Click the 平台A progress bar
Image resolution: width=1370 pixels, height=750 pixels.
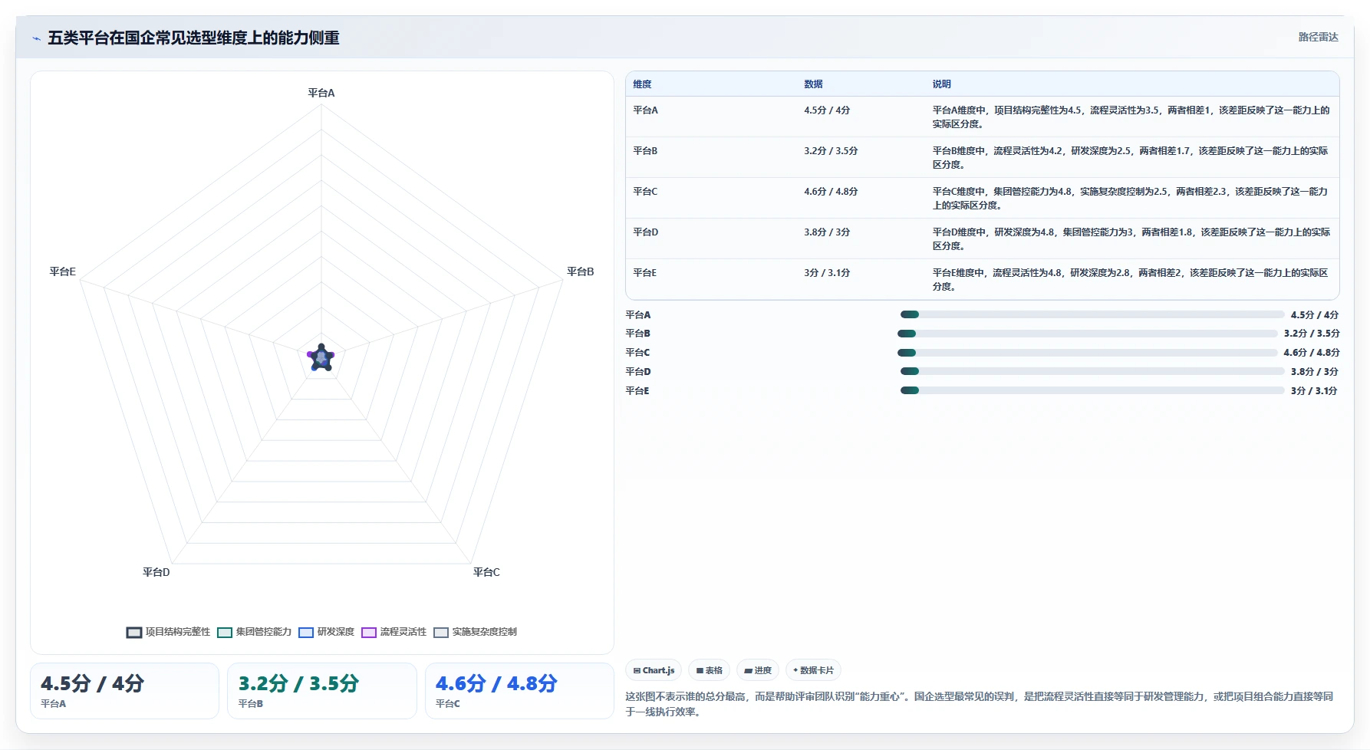pyautogui.click(x=1092, y=314)
